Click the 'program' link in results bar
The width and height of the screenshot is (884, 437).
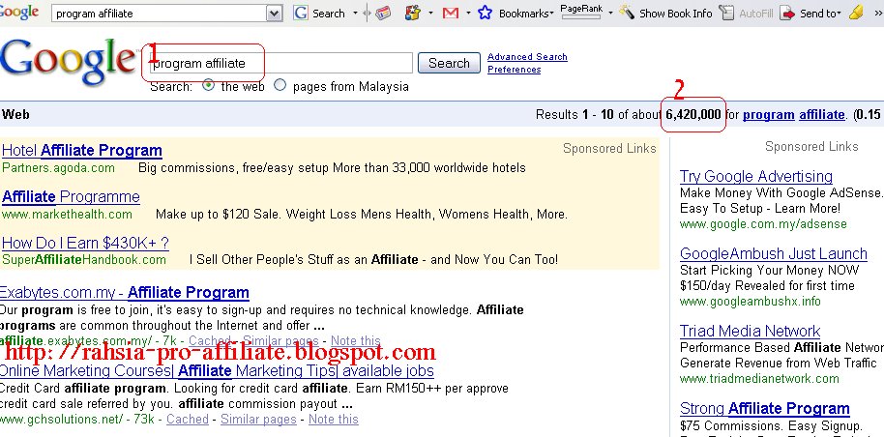point(769,114)
